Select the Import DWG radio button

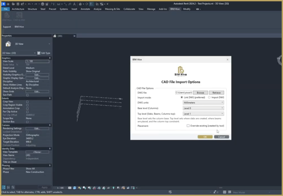pyautogui.click(x=209, y=97)
